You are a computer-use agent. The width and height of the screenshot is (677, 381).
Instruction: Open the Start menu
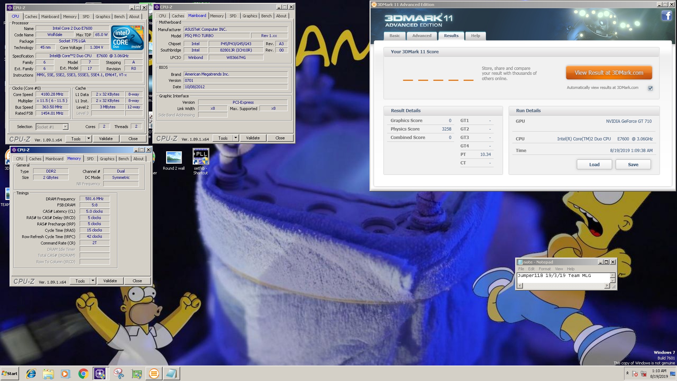click(x=10, y=374)
